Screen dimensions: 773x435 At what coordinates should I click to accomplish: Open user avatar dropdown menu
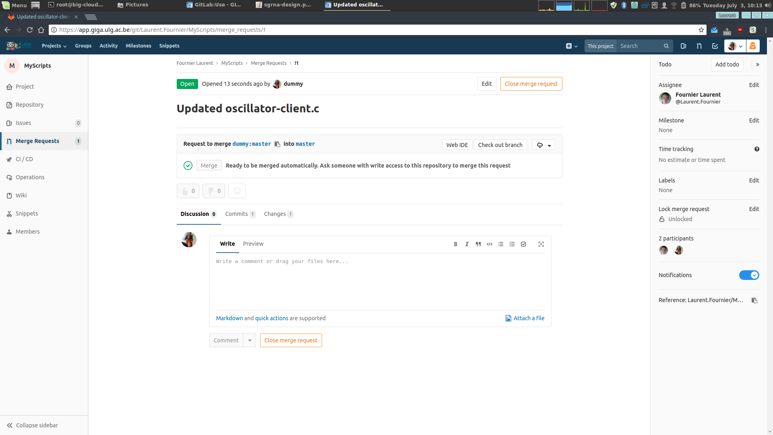pos(735,46)
